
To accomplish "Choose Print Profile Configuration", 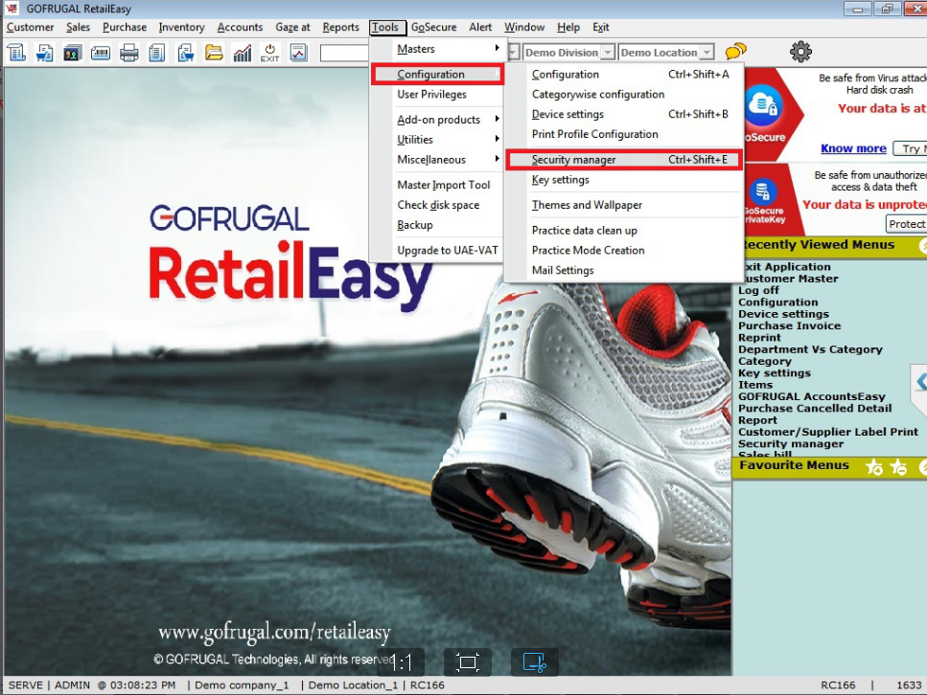I will [624, 134].
